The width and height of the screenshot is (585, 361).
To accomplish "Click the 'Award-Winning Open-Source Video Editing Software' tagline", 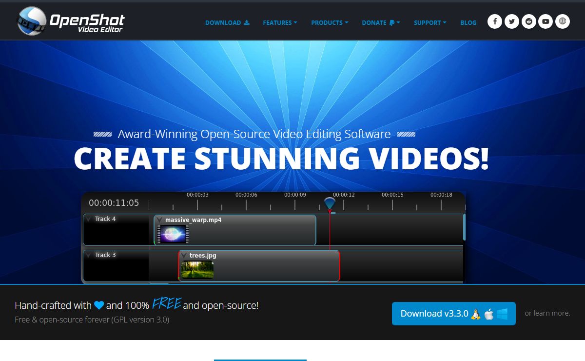I will point(254,134).
